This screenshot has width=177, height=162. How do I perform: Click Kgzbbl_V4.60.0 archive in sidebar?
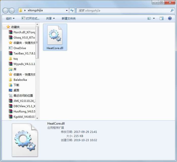click(x=22, y=117)
